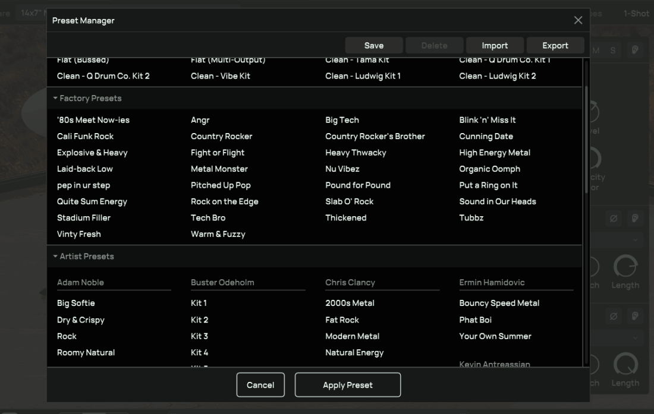The height and width of the screenshot is (414, 654).
Task: Close the Preset Manager dialog
Action: pyautogui.click(x=578, y=20)
